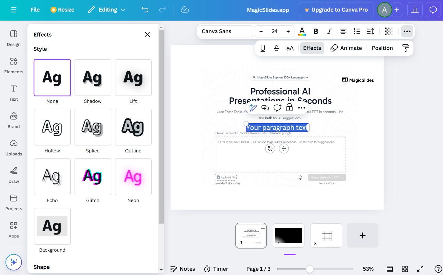Screen dimensions: 443x275
Task: Open the Text sidebar panel
Action: pos(14,93)
